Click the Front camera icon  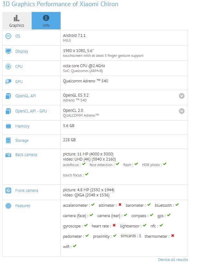click(8, 191)
